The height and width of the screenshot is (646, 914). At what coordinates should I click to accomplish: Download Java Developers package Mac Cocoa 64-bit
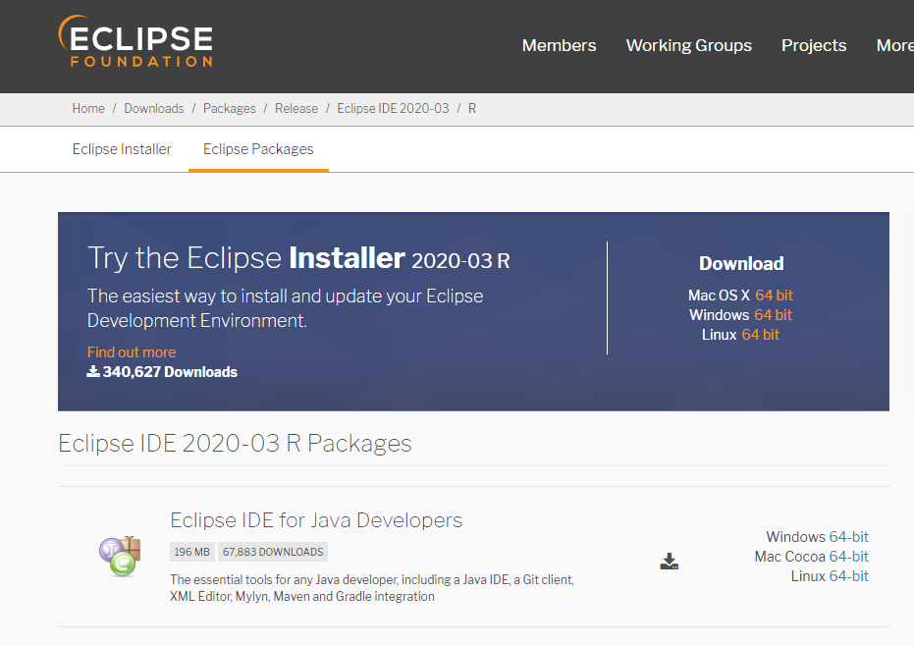(848, 557)
